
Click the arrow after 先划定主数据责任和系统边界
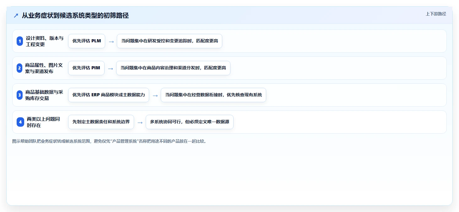(x=140, y=123)
